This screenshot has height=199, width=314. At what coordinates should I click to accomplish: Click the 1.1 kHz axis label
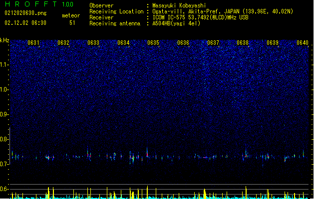click(4, 65)
